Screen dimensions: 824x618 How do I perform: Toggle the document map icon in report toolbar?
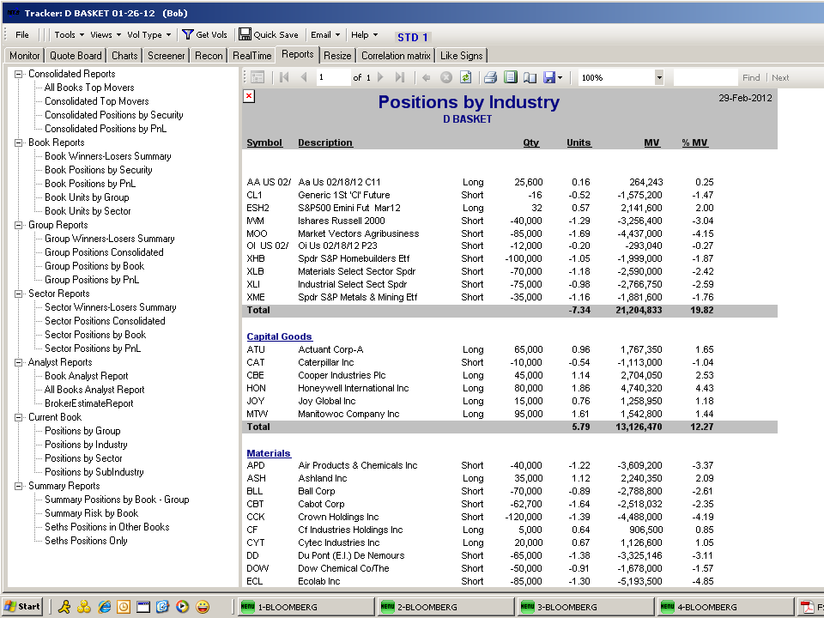pyautogui.click(x=257, y=78)
